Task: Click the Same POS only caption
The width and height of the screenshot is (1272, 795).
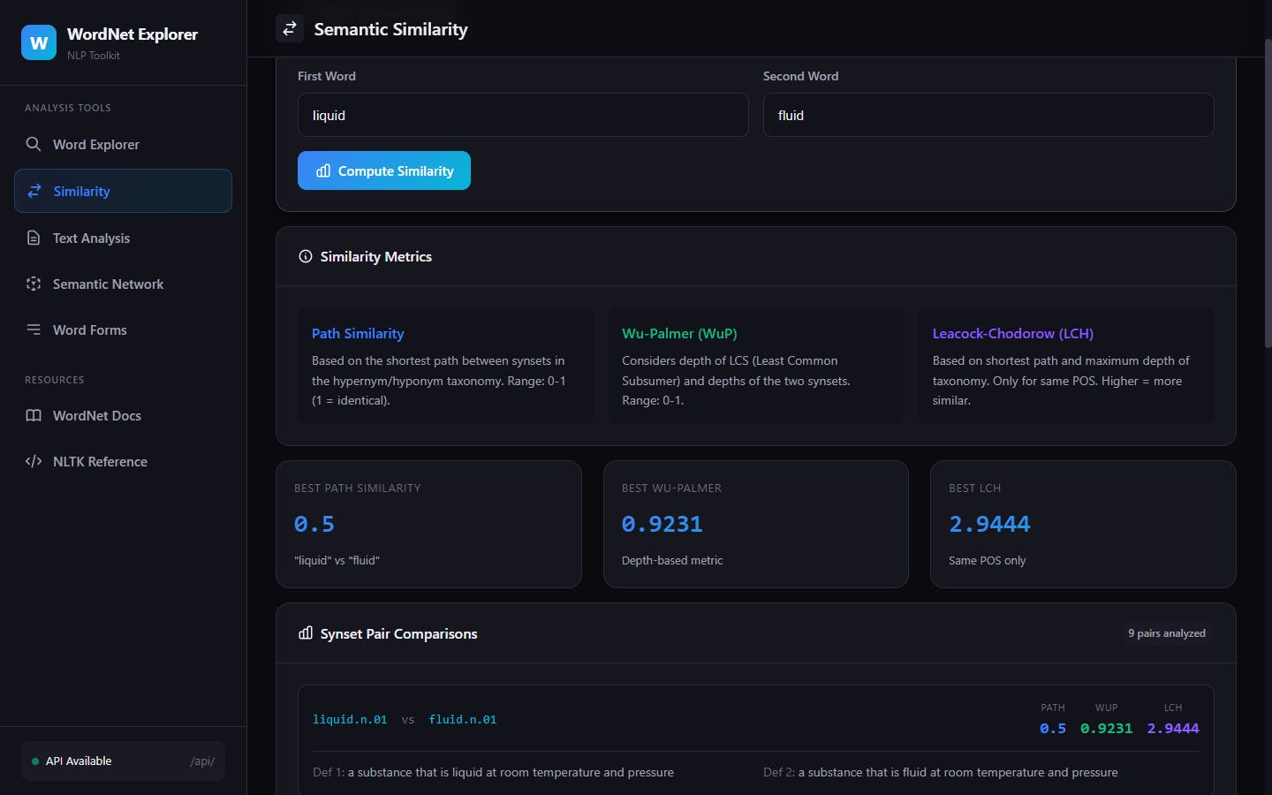Action: pos(988,560)
